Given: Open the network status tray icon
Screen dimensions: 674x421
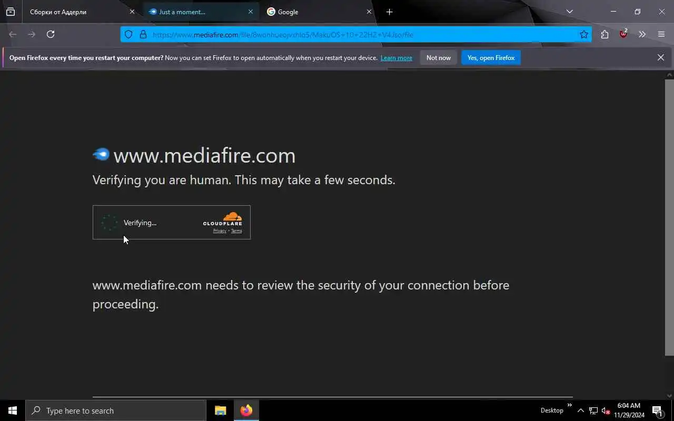Looking at the screenshot, I should [593, 410].
